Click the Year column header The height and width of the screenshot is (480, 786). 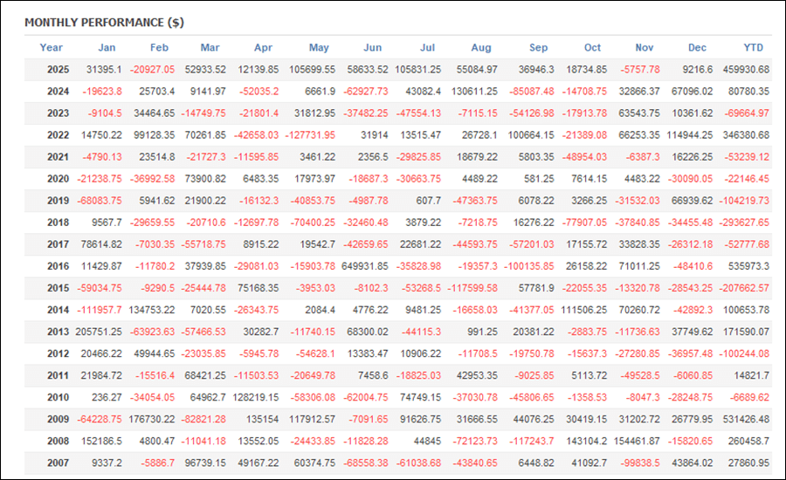(52, 48)
